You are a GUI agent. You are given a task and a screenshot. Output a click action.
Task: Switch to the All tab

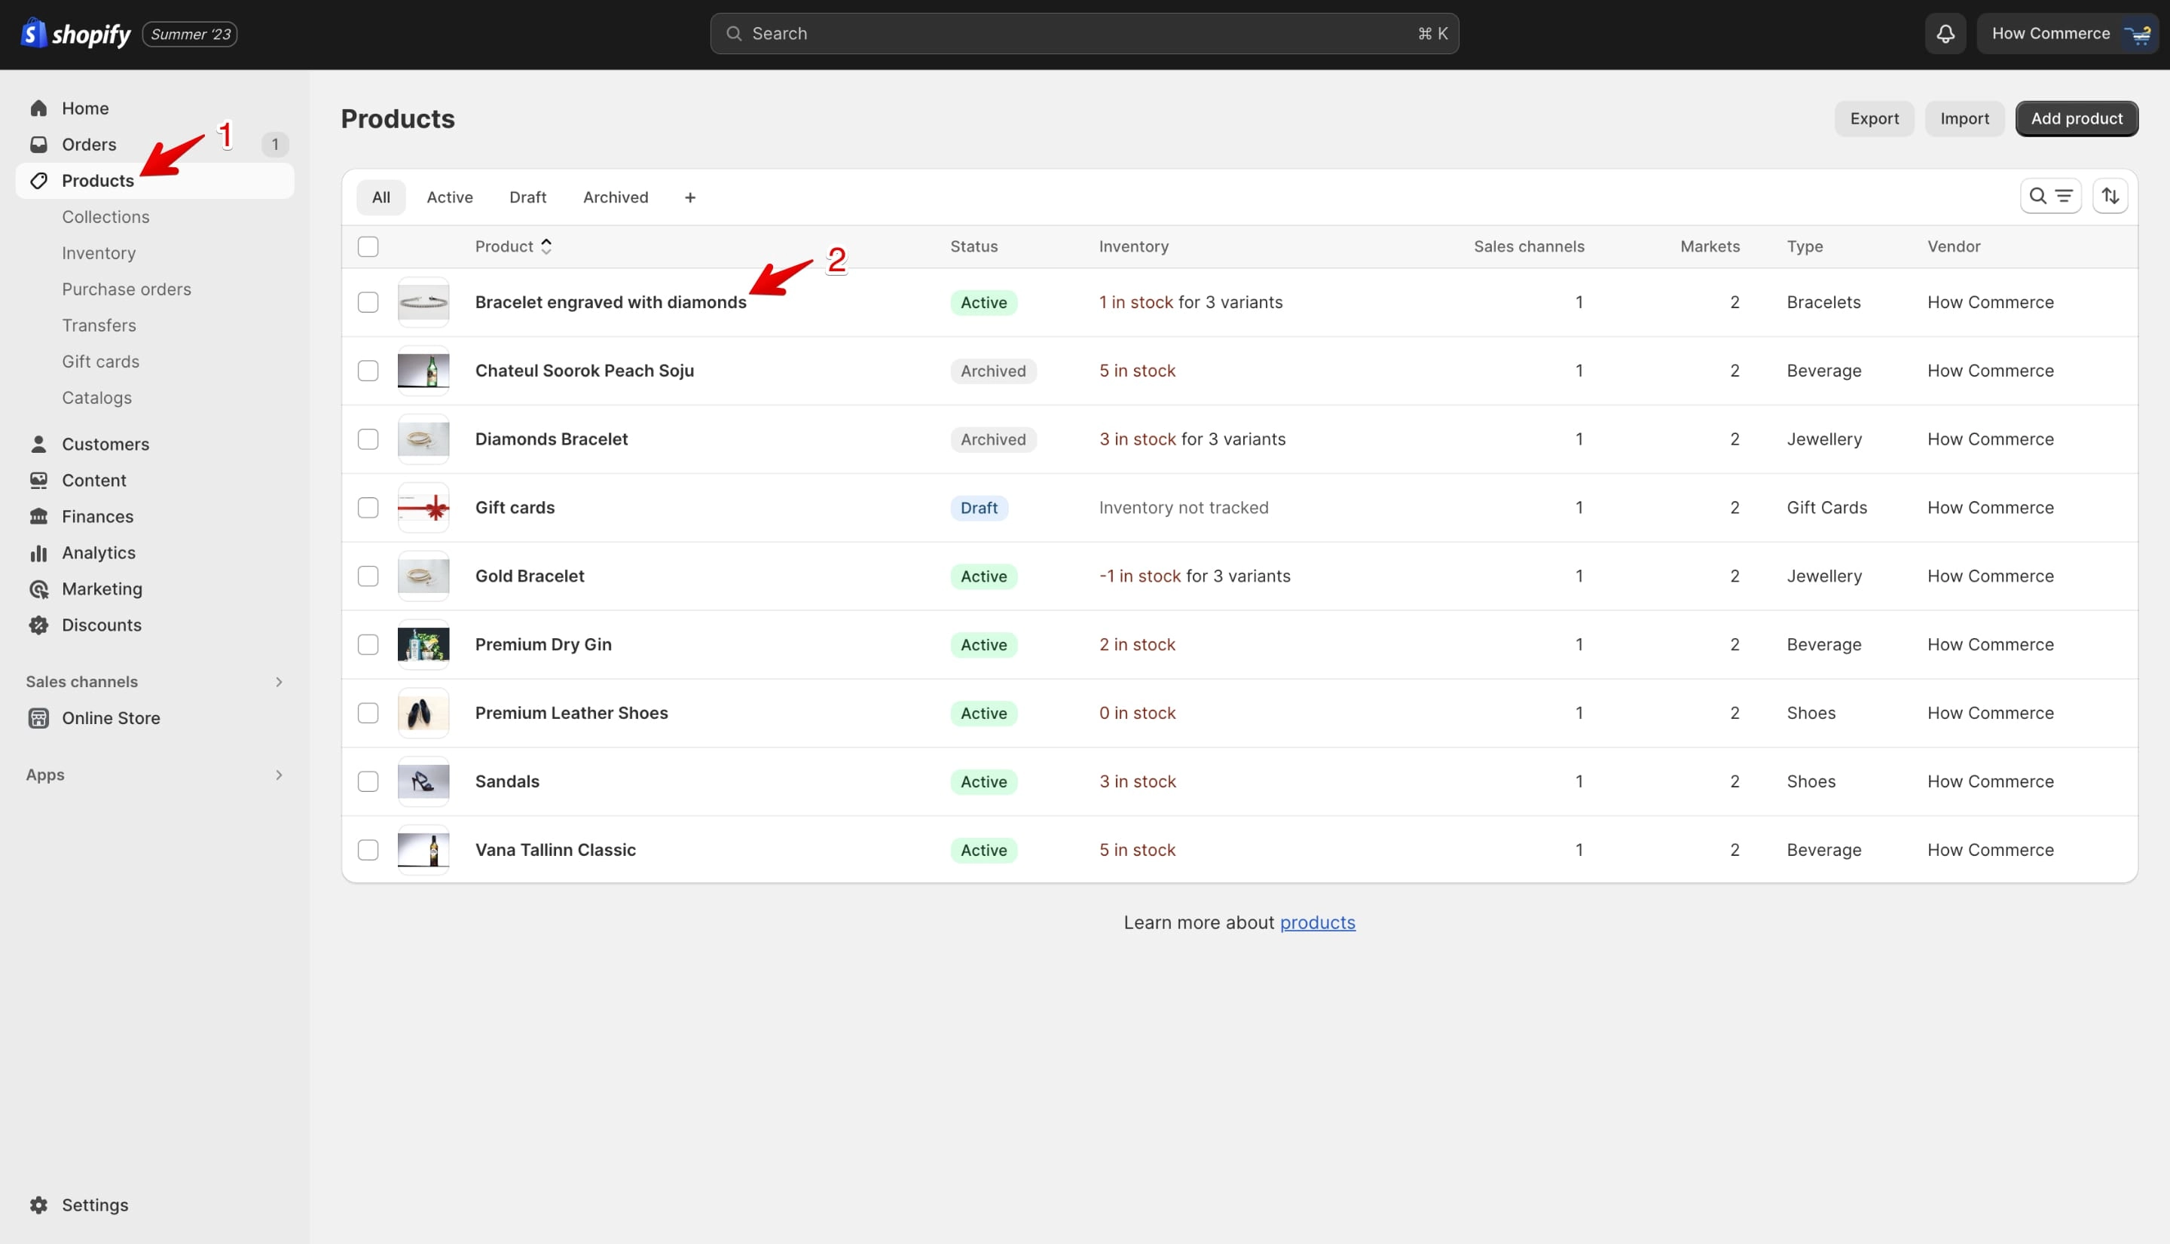381,197
